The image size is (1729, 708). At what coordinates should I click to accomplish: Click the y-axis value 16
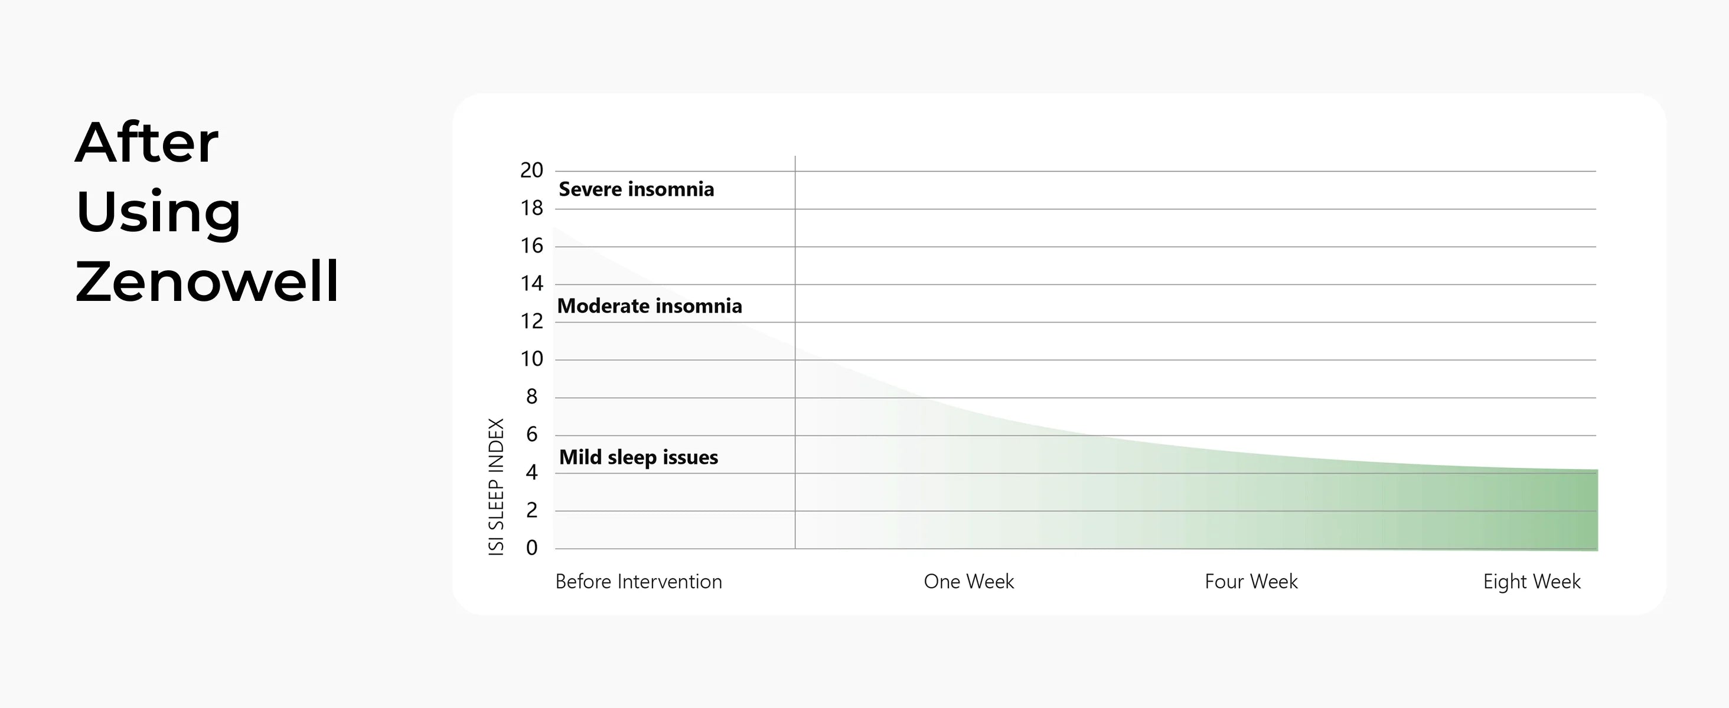pyautogui.click(x=531, y=246)
